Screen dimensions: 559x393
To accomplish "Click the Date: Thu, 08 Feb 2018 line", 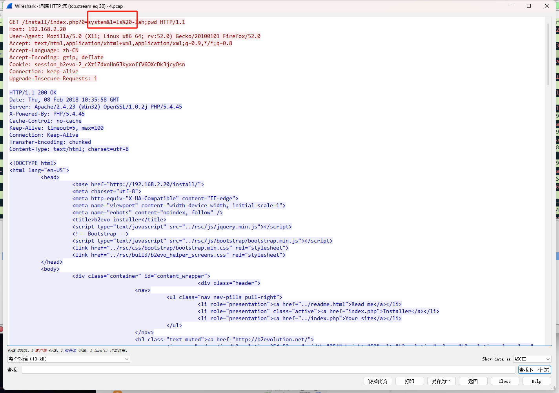I will [x=64, y=100].
